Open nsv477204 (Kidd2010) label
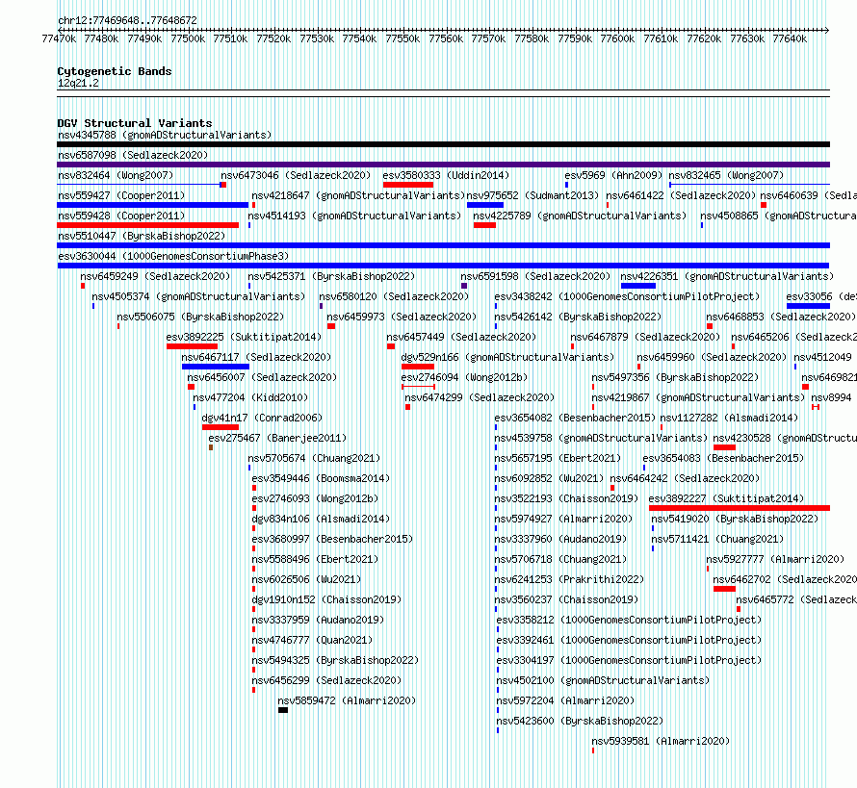 (x=250, y=397)
